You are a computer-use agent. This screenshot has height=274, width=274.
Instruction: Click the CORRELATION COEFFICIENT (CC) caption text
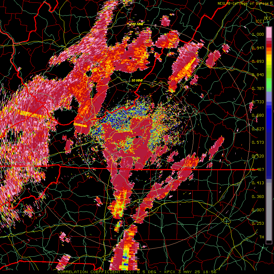(97, 272)
